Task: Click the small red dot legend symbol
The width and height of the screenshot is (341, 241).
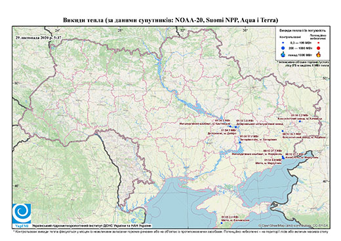Action: [x=319, y=43]
